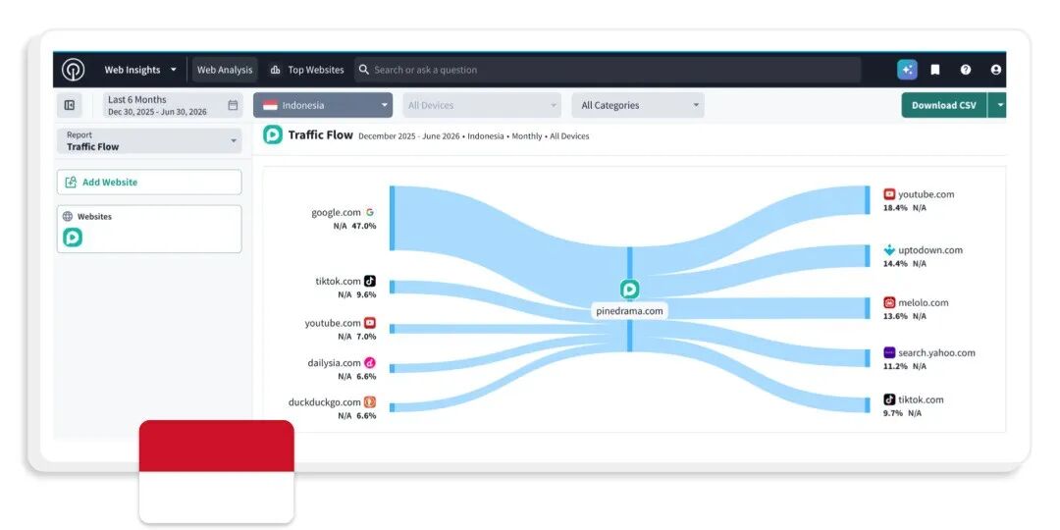This screenshot has width=1060, height=530.
Task: Click search.yahoo.com favicon
Action: (x=889, y=353)
